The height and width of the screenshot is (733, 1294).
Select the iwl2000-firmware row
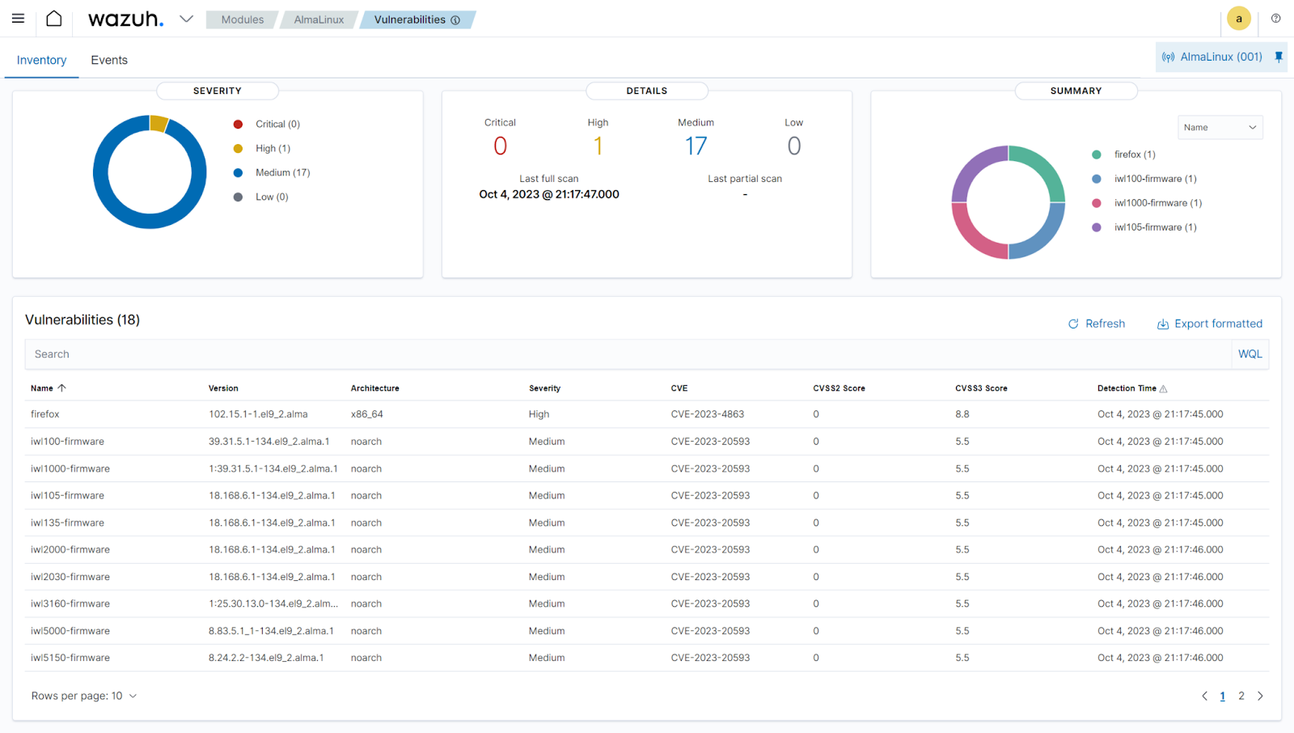[647, 549]
